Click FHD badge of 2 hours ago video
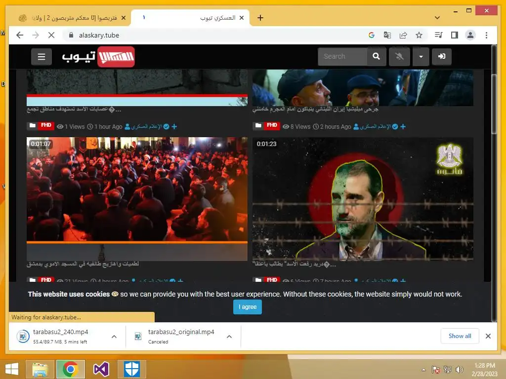Screen dimensions: 506x379 [x=272, y=126]
